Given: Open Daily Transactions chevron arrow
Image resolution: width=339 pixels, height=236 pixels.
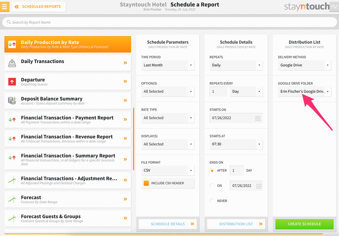Looking at the screenshot, I should coord(125,63).
